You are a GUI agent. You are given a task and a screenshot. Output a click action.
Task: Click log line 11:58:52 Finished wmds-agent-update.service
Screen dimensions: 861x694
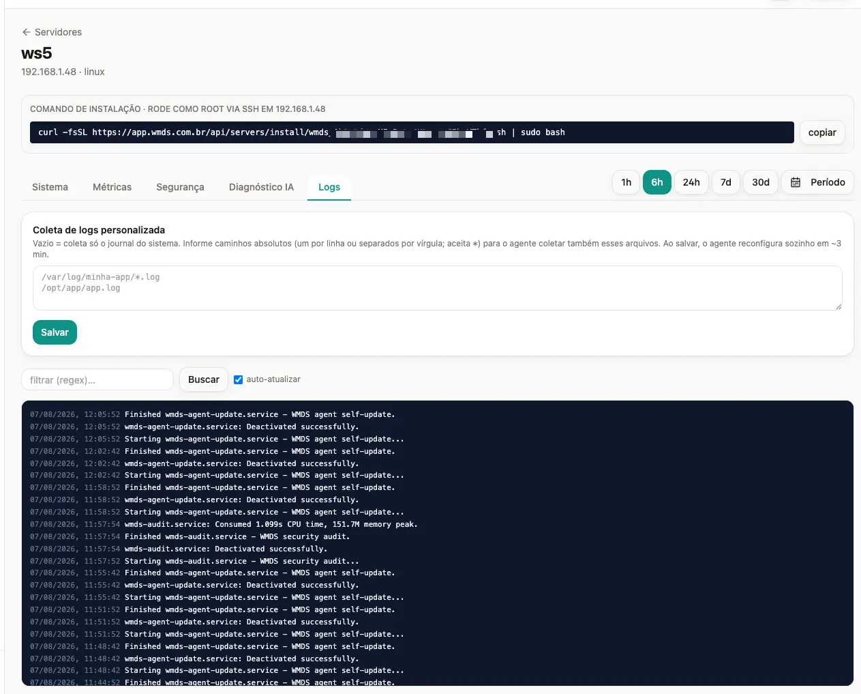213,487
